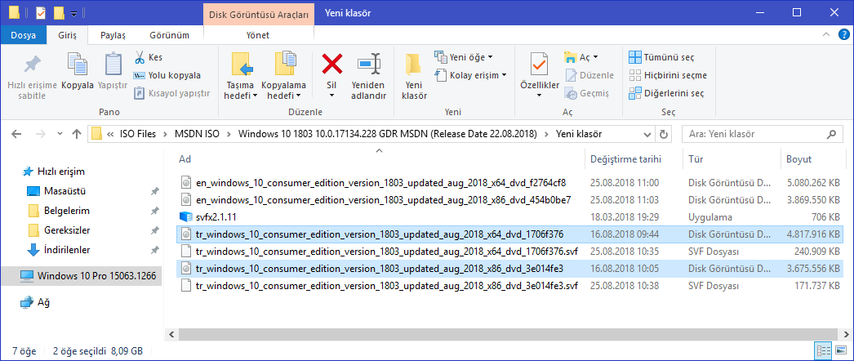
Task: Open recent locations dropdown arrow
Action: pyautogui.click(x=60, y=134)
